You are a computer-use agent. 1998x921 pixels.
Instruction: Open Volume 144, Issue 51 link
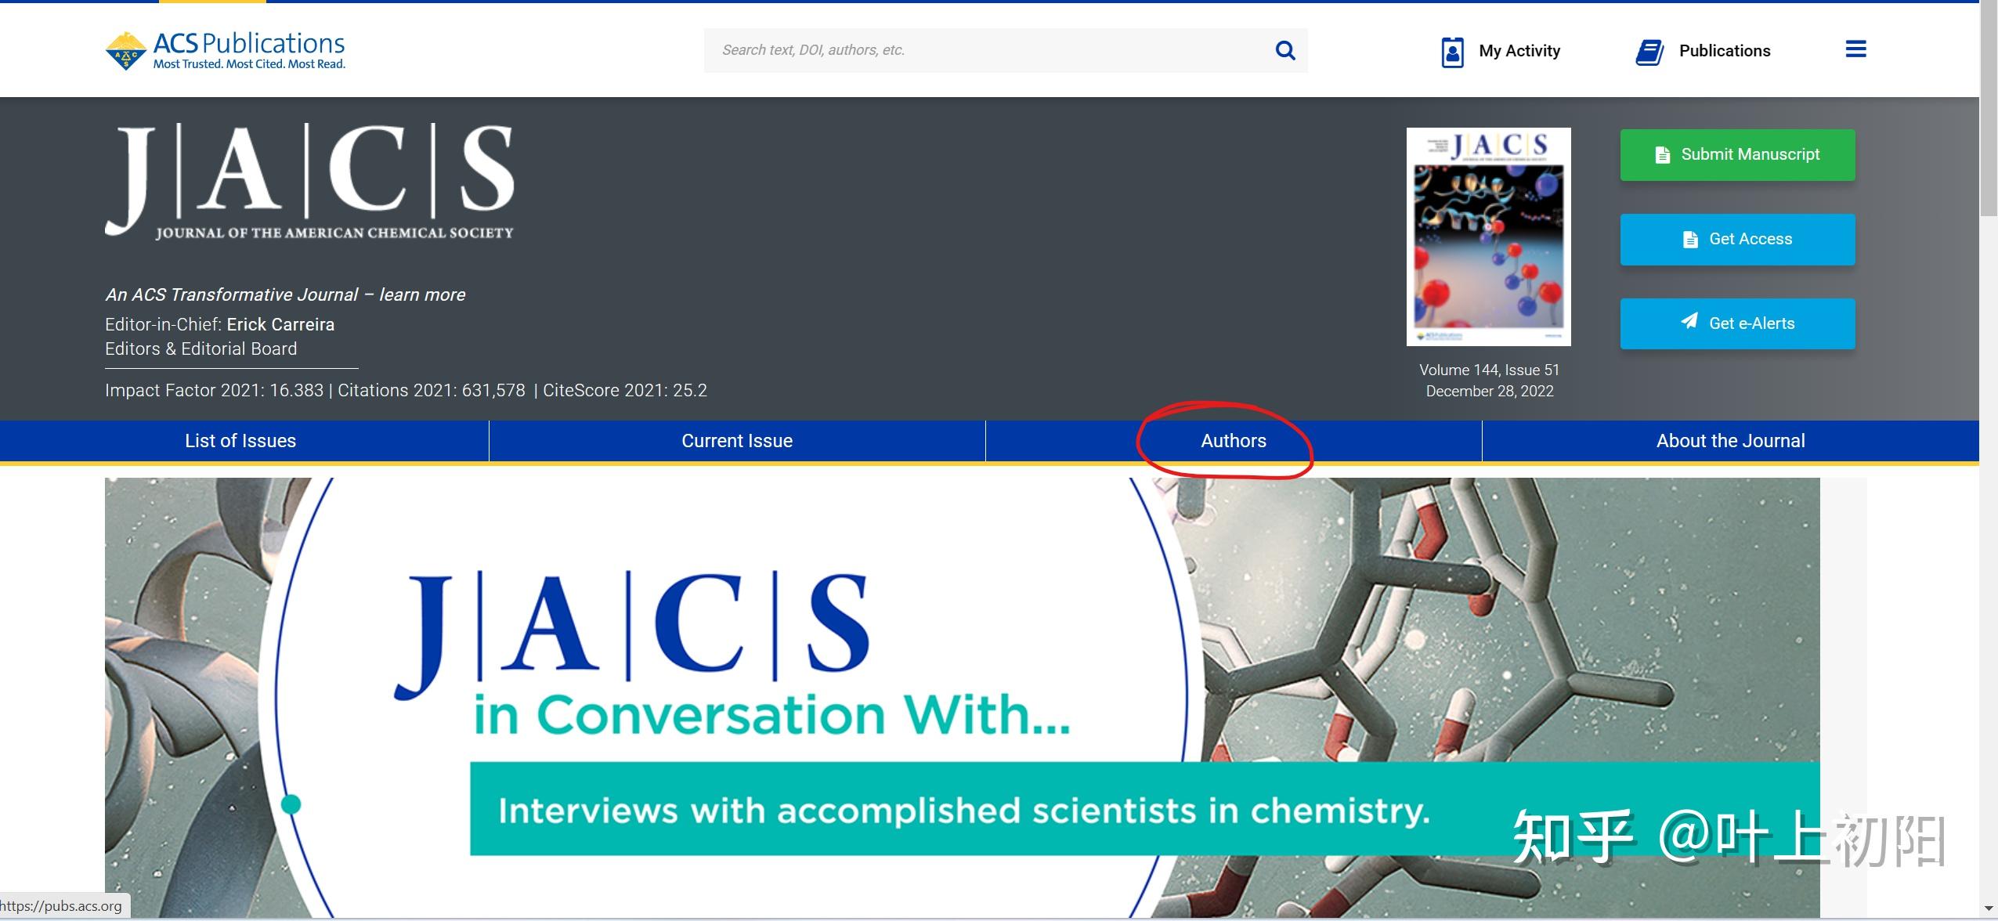pyautogui.click(x=1489, y=370)
